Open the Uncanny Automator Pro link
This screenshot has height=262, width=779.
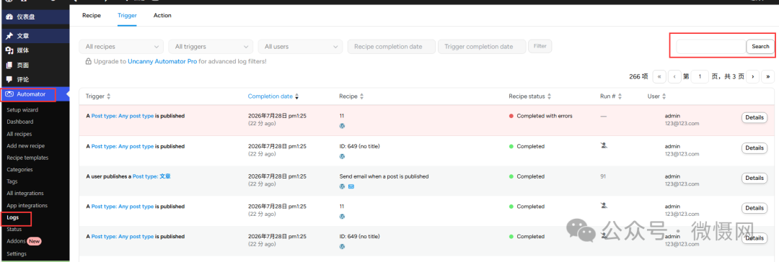coord(162,61)
